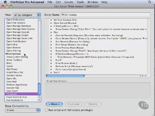
Task: Select Flush Cache to Disk step
Action: tap(21, 97)
